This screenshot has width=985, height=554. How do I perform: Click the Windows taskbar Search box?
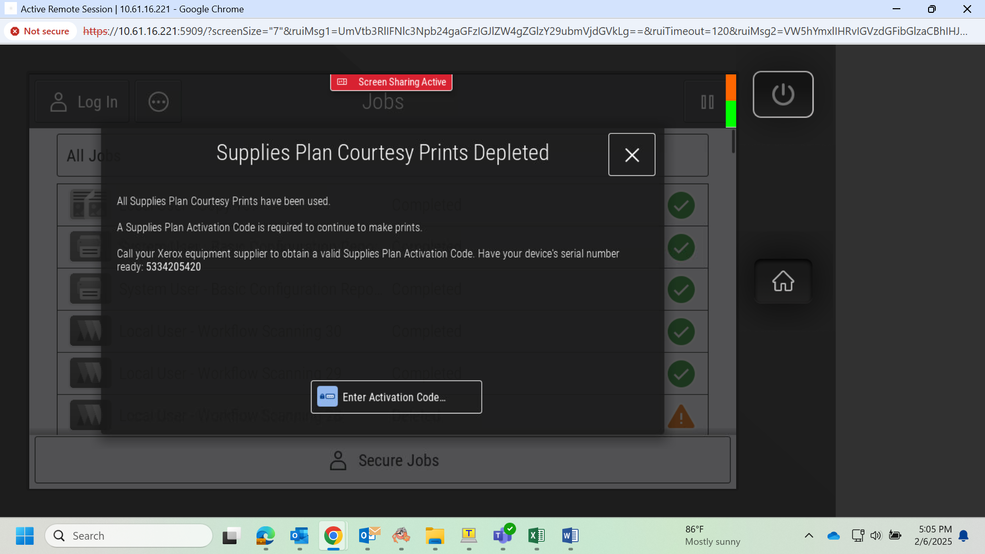(x=129, y=536)
